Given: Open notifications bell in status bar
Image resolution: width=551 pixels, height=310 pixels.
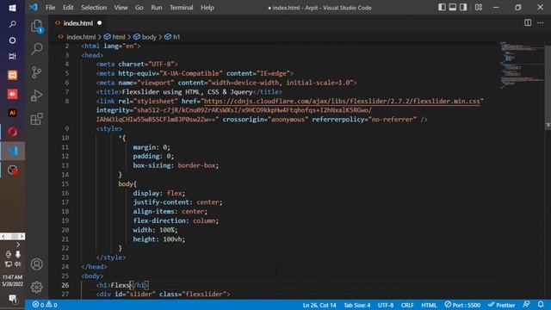Looking at the screenshot, I should [x=541, y=305].
